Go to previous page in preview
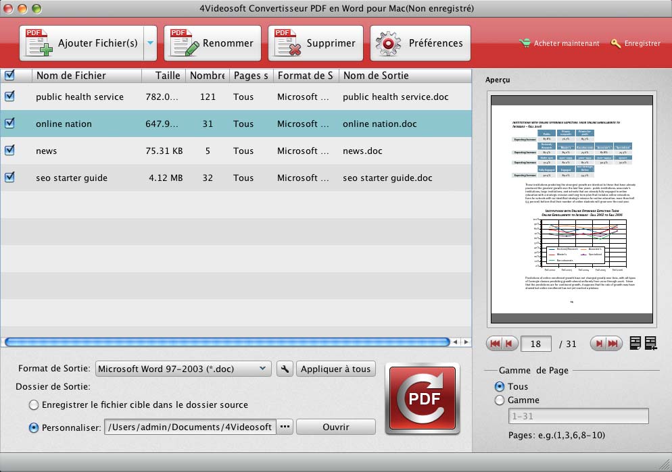 510,344
